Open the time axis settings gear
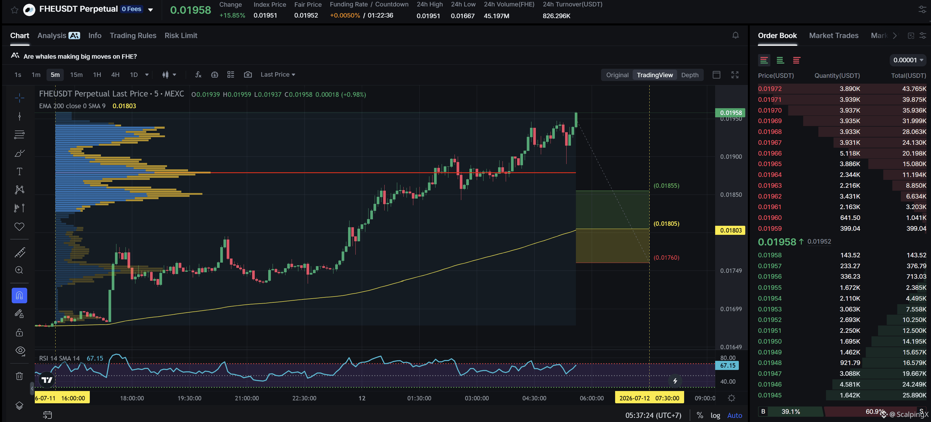Viewport: 931px width, 422px height. 732,398
